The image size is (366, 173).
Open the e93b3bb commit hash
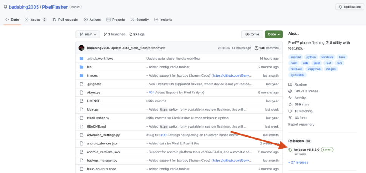pyautogui.click(x=224, y=48)
